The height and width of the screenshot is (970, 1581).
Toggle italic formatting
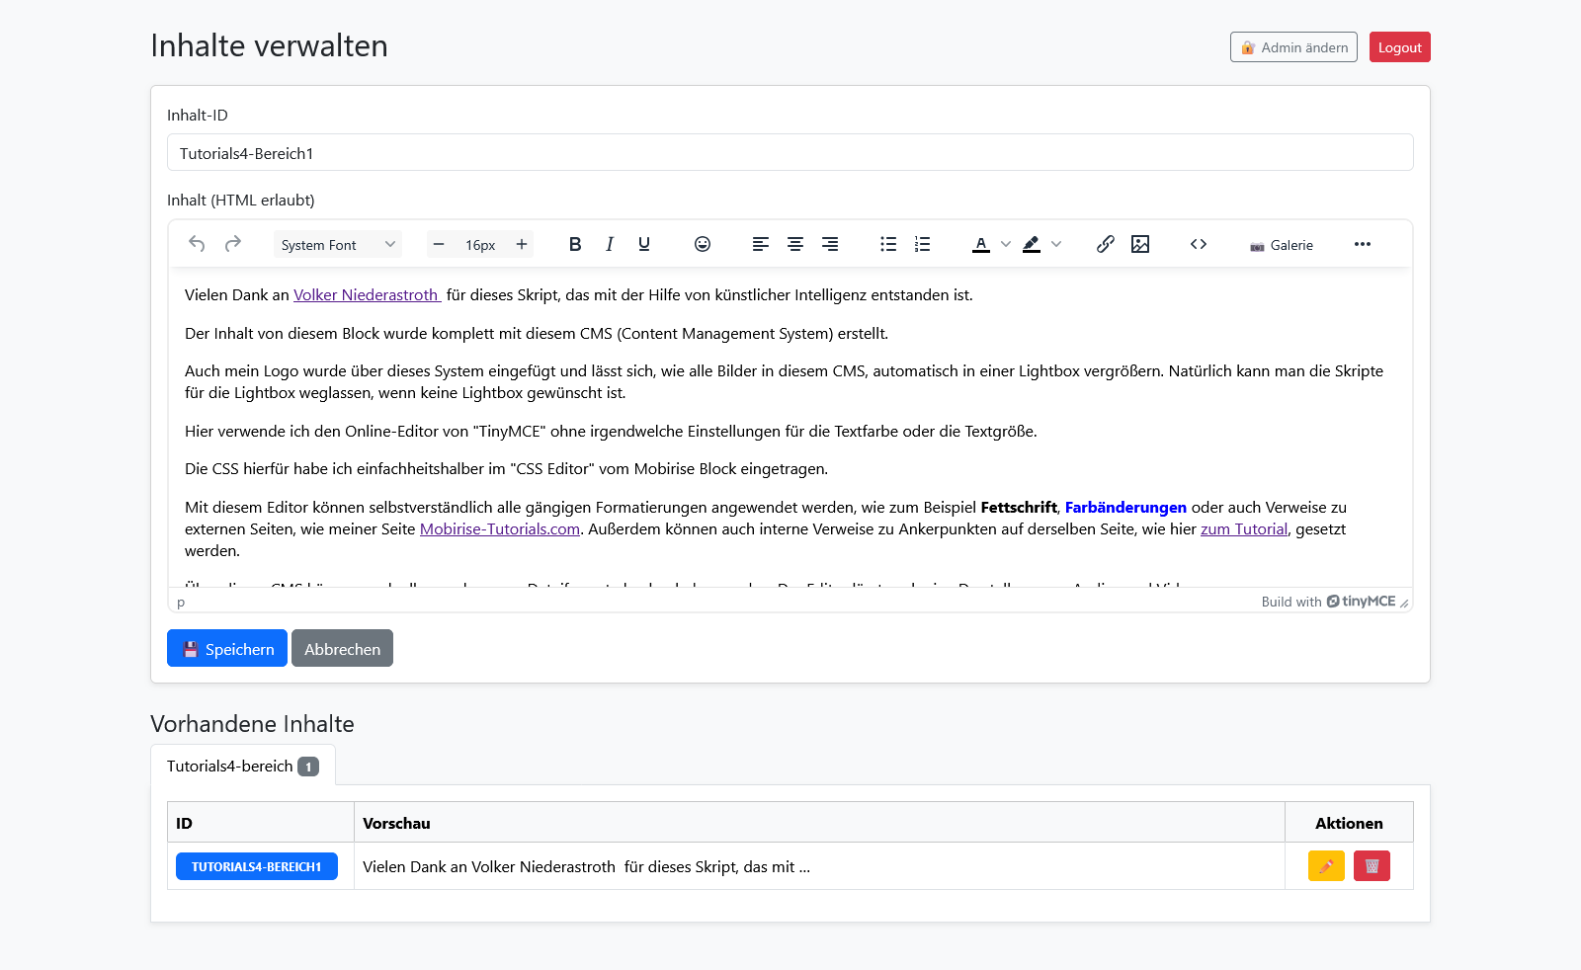click(610, 244)
